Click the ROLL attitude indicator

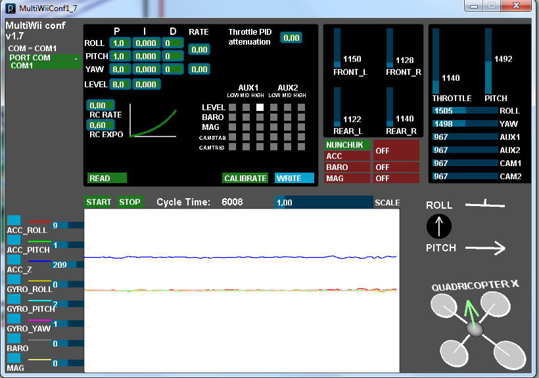485,204
